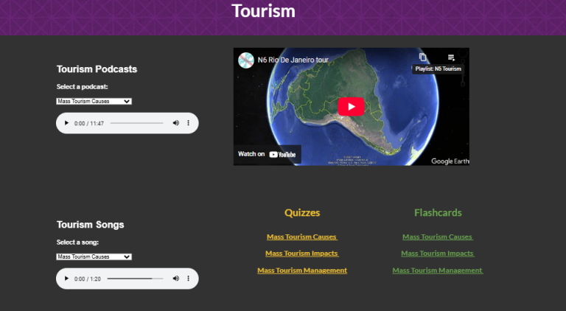Open Mass Tourism Impacts quiz link
The width and height of the screenshot is (566, 311).
coord(301,254)
